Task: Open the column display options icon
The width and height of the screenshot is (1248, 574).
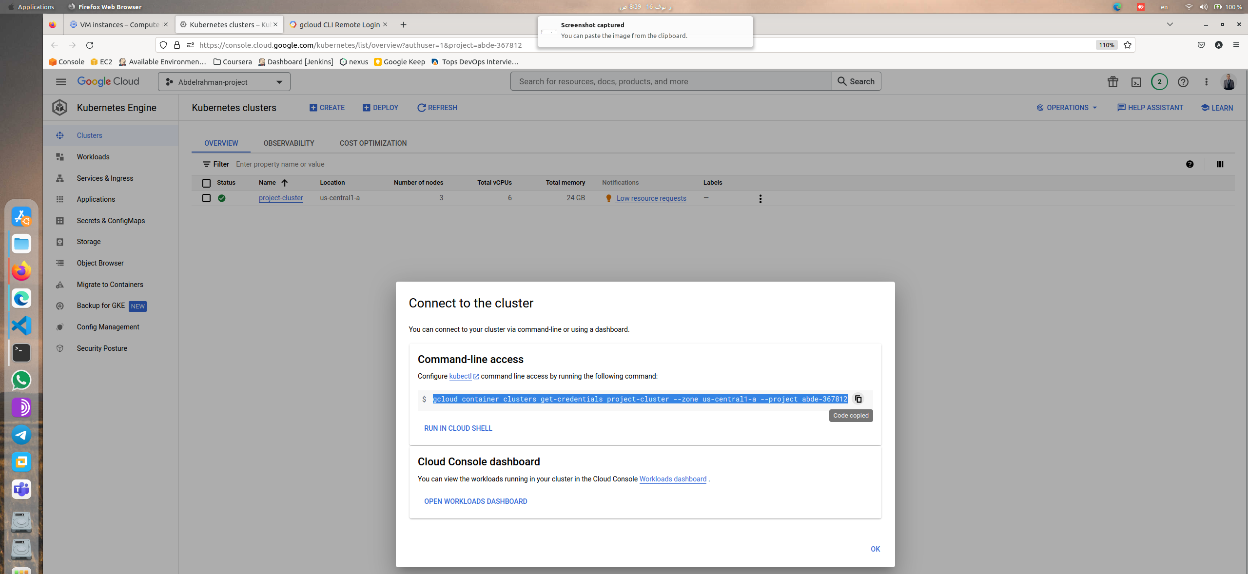Action: tap(1220, 164)
